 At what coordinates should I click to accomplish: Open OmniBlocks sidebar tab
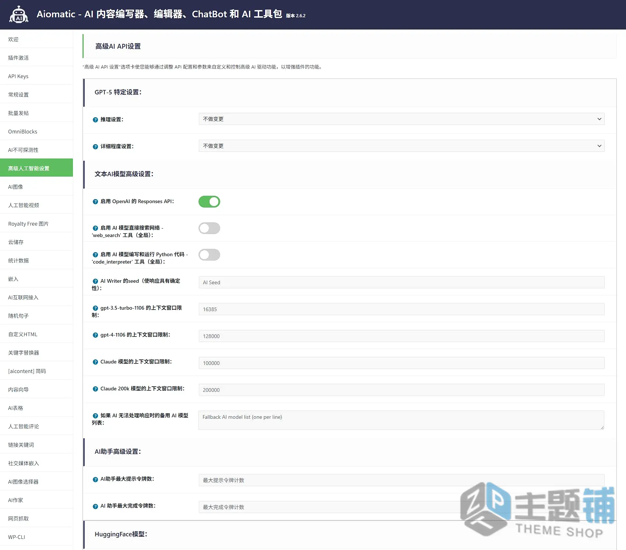(x=36, y=131)
